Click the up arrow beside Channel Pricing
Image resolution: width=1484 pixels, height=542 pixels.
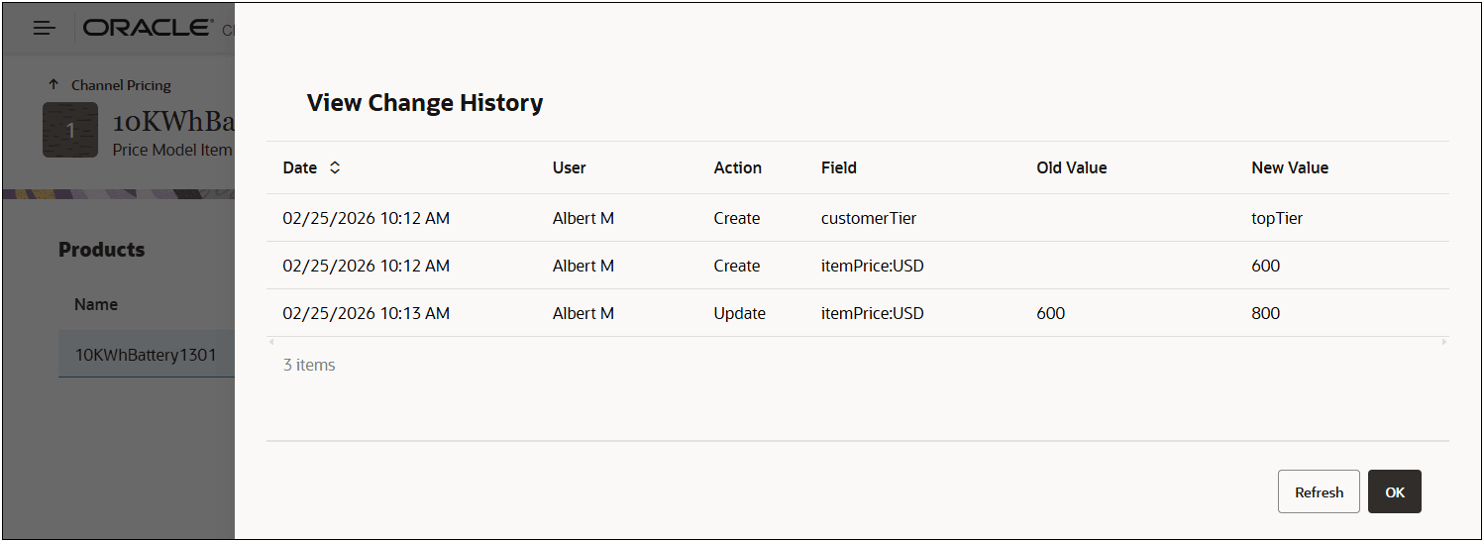(x=53, y=85)
